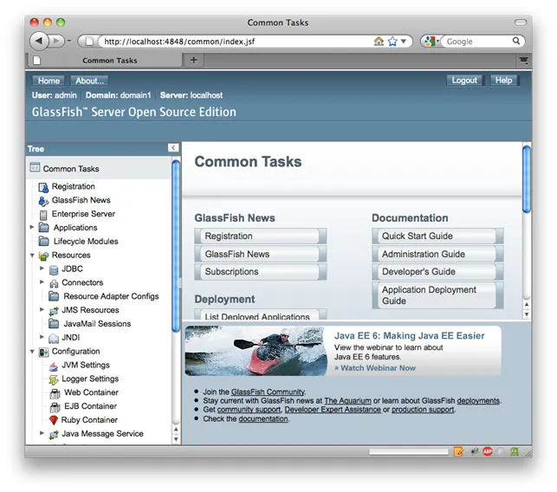Follow the Watch Webinar Now link

[375, 368]
